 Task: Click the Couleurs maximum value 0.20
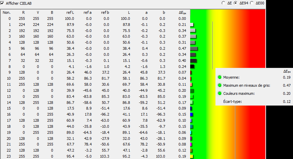pos(287,93)
